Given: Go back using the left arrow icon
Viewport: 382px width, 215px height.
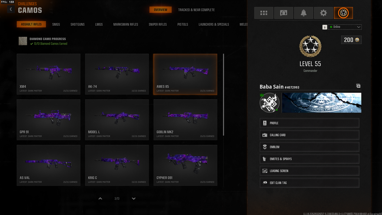Looking at the screenshot, I should coord(11,9).
